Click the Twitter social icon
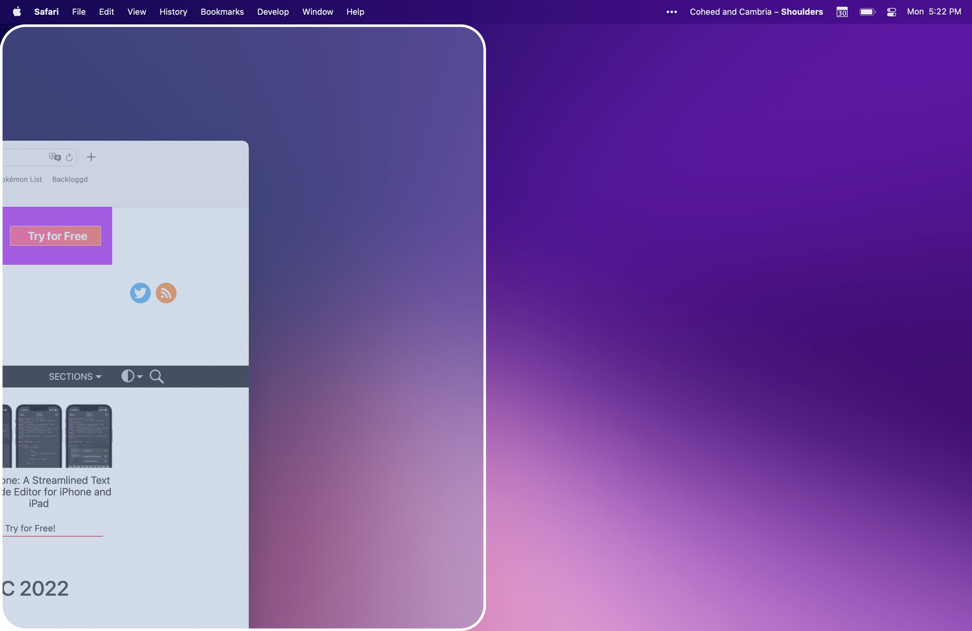 140,292
